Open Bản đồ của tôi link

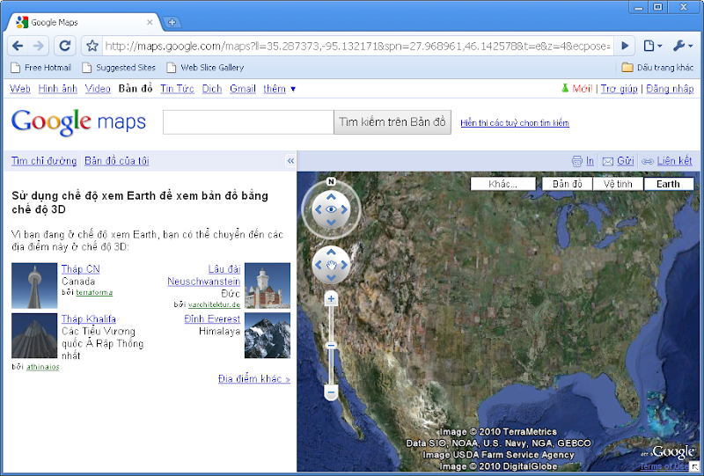point(117,161)
